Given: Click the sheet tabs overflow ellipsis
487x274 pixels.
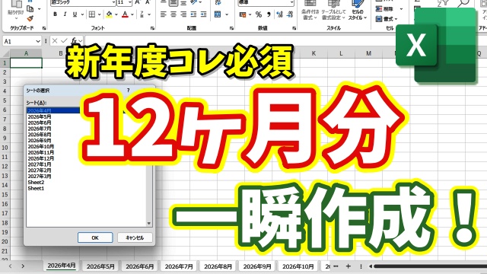Looking at the screenshot, I should (x=336, y=266).
